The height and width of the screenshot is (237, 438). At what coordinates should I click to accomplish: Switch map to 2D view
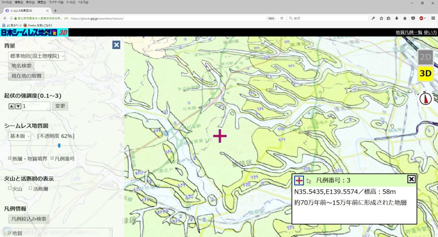coord(425,57)
